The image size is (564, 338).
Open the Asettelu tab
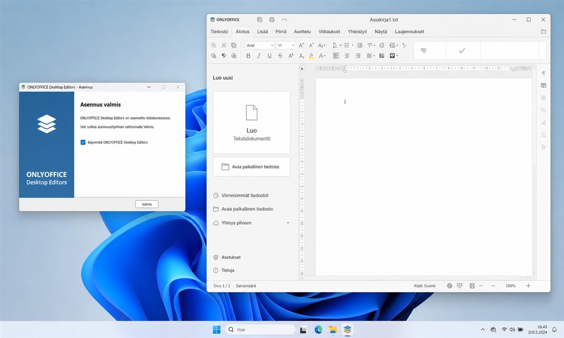(x=302, y=31)
